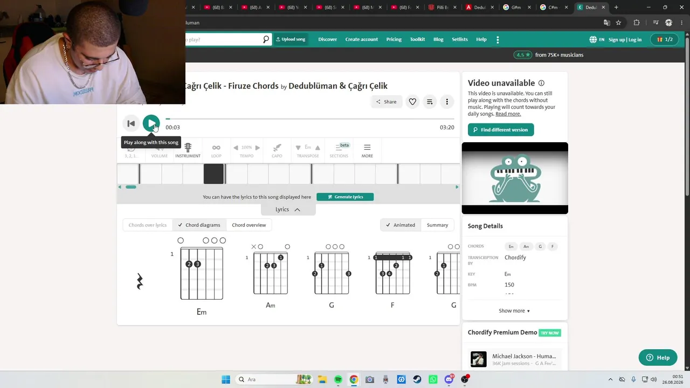Restart song with skip-to-start button
The width and height of the screenshot is (690, 388).
tap(130, 123)
